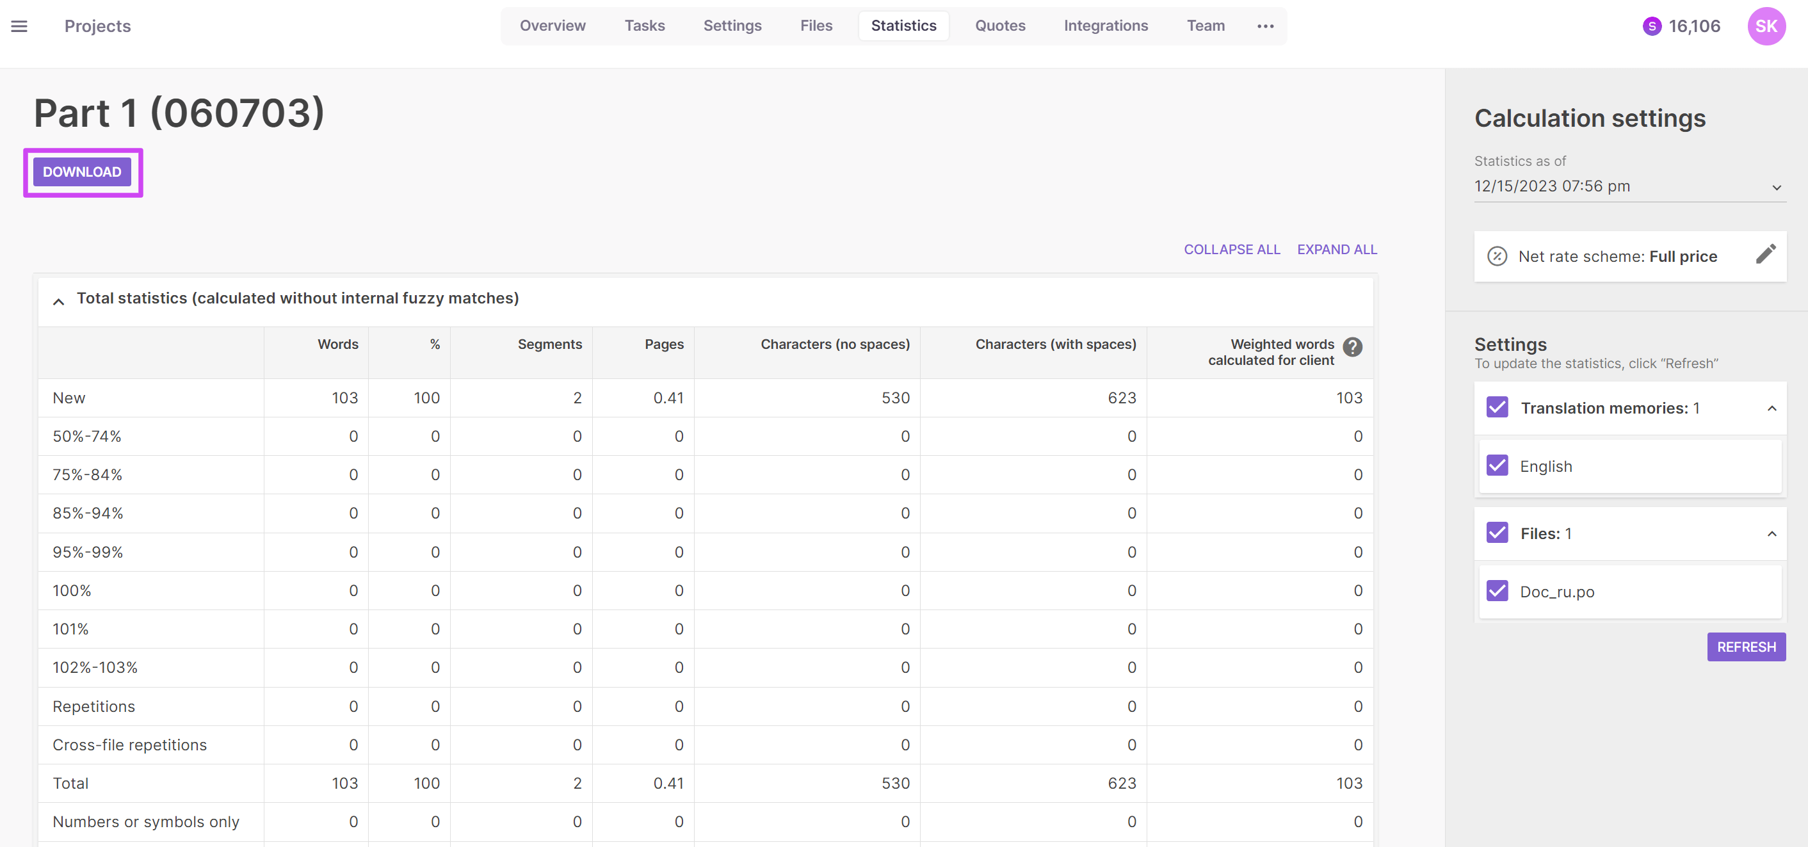Uncheck the Doc_ru.po file
This screenshot has width=1808, height=847.
tap(1497, 591)
